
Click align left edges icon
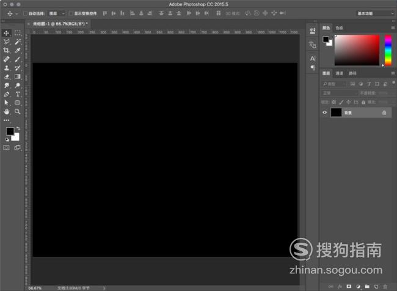click(133, 13)
